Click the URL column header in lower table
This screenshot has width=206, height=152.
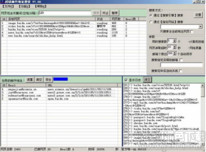click(x=82, y=85)
